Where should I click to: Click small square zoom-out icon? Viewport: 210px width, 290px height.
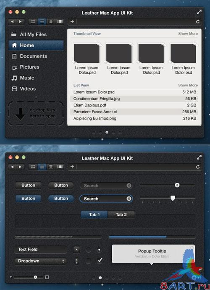point(11,277)
